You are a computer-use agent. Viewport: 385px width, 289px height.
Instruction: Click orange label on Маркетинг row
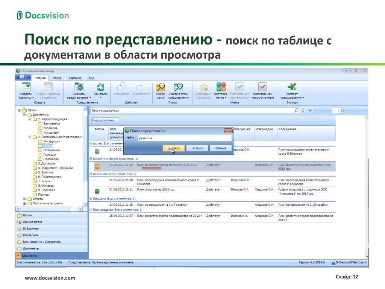pyautogui.click(x=97, y=167)
